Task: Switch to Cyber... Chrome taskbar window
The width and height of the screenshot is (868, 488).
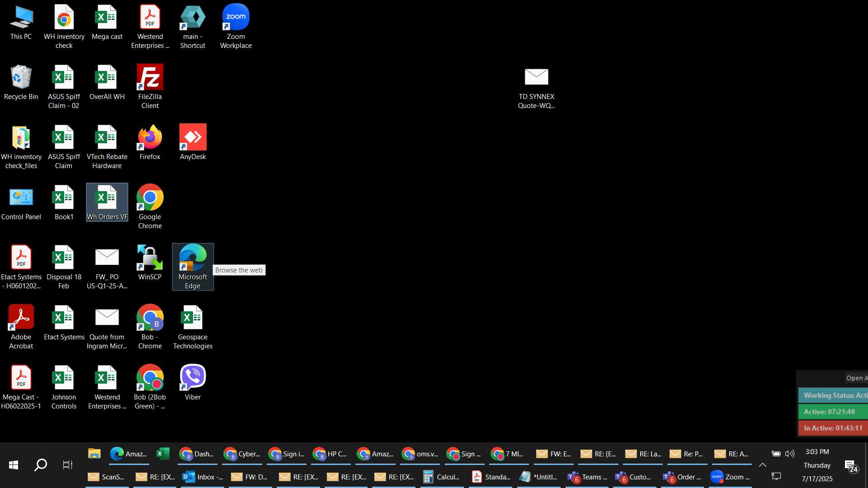Action: click(x=242, y=454)
